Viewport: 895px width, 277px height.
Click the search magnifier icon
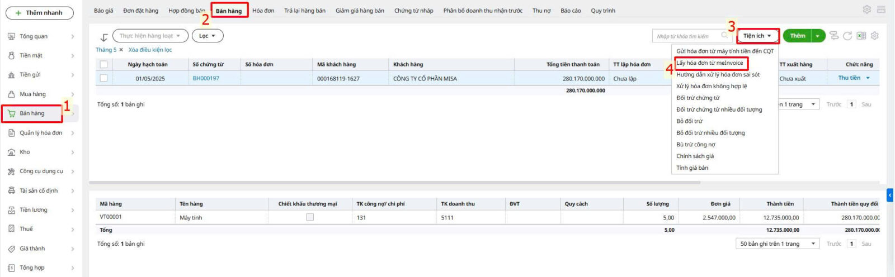pos(725,36)
